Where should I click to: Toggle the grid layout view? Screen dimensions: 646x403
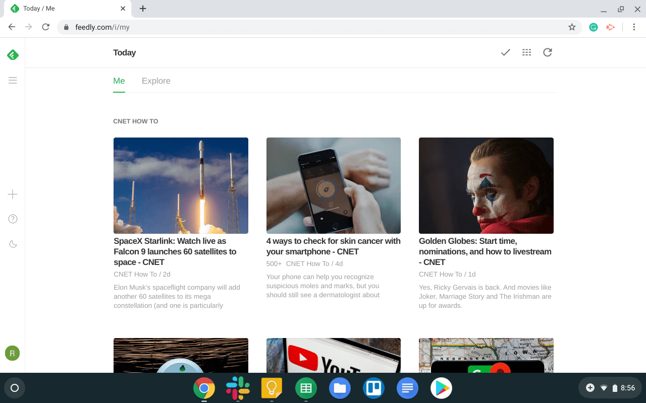[x=526, y=52]
